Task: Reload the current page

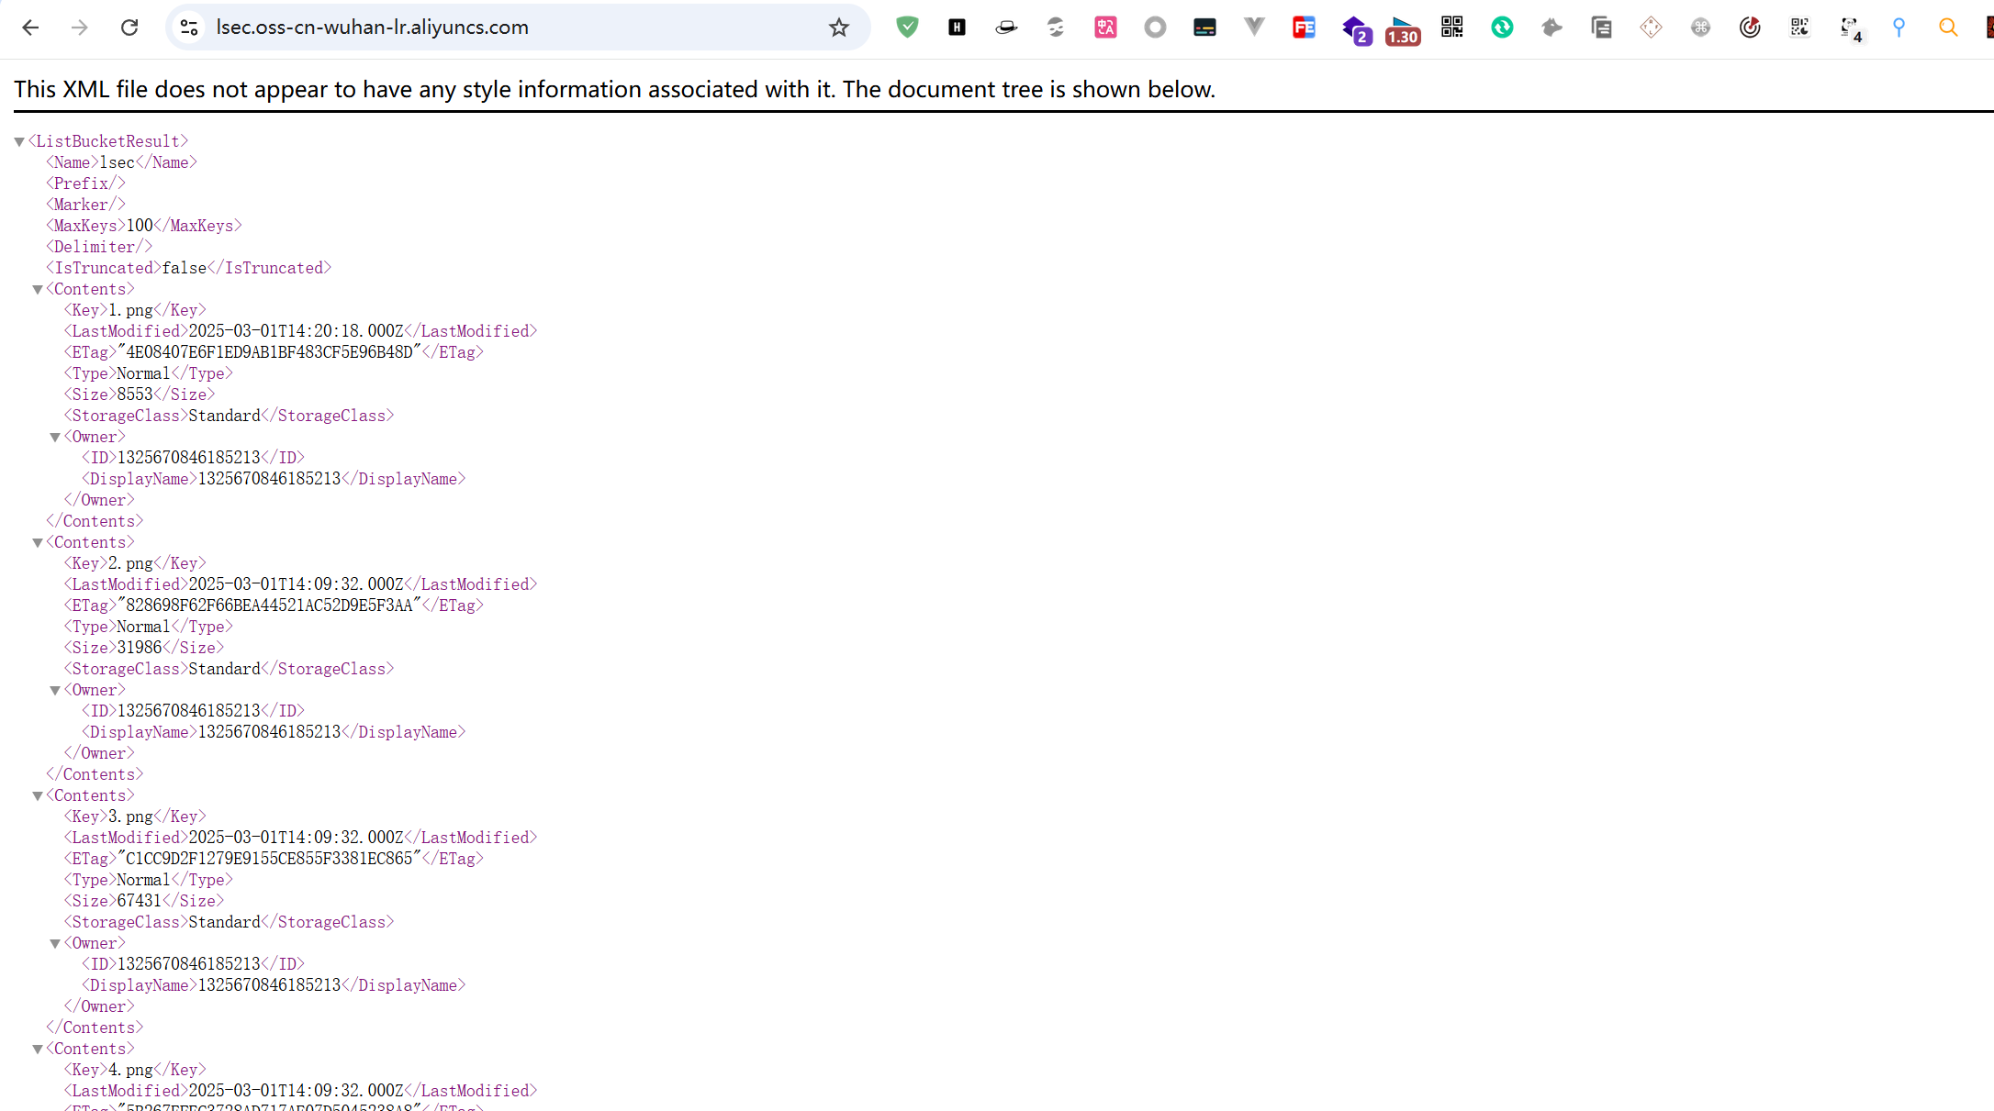Action: click(129, 28)
